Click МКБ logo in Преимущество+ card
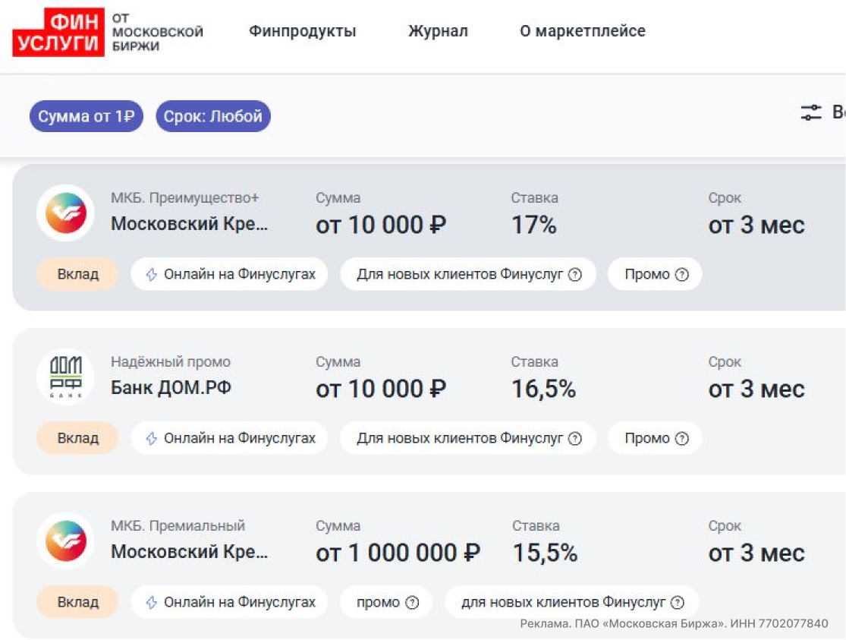846x640 pixels. pos(66,213)
